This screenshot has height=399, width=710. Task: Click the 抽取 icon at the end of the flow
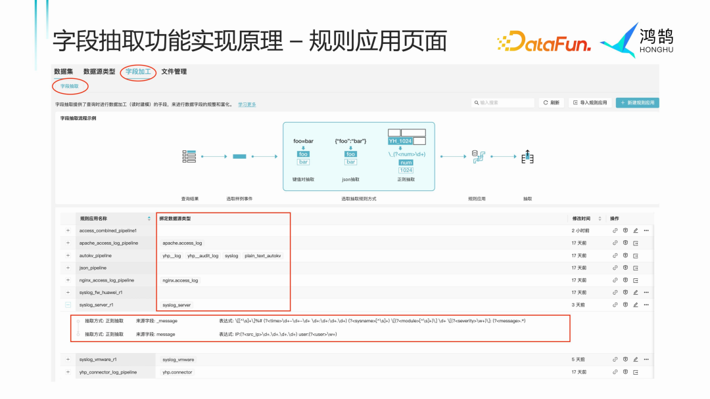point(528,156)
